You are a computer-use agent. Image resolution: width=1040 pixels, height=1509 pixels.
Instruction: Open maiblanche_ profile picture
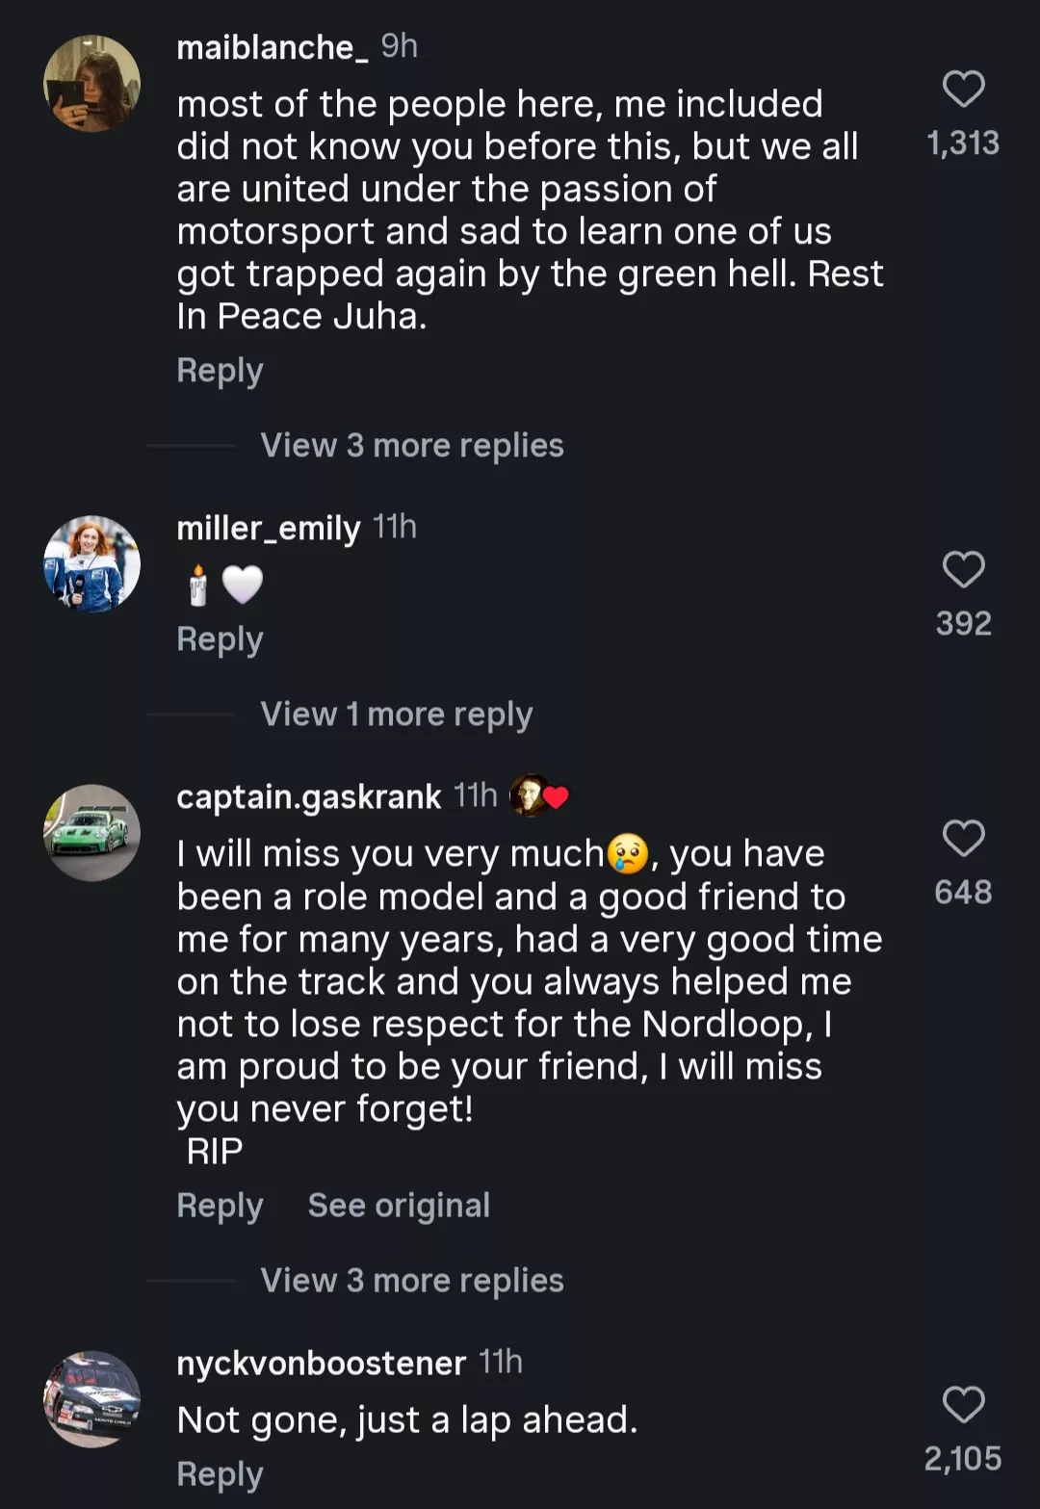tap(91, 84)
